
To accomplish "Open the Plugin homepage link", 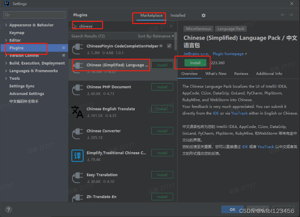I will coord(228,53).
